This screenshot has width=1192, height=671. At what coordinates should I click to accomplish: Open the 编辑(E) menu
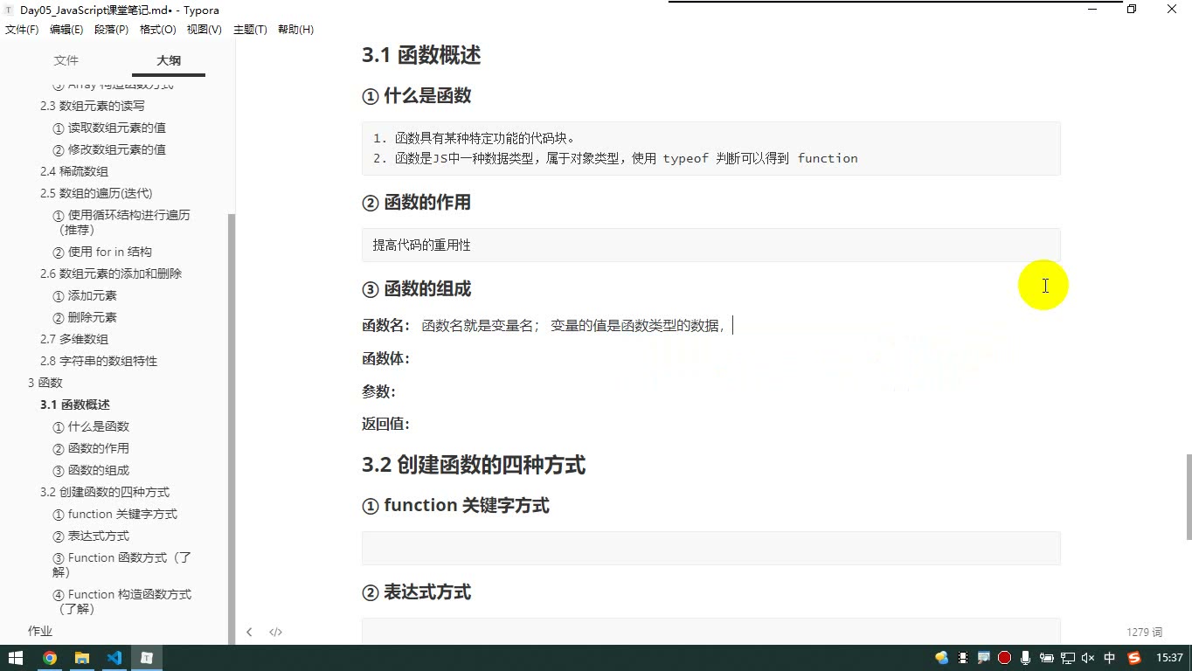click(x=66, y=30)
